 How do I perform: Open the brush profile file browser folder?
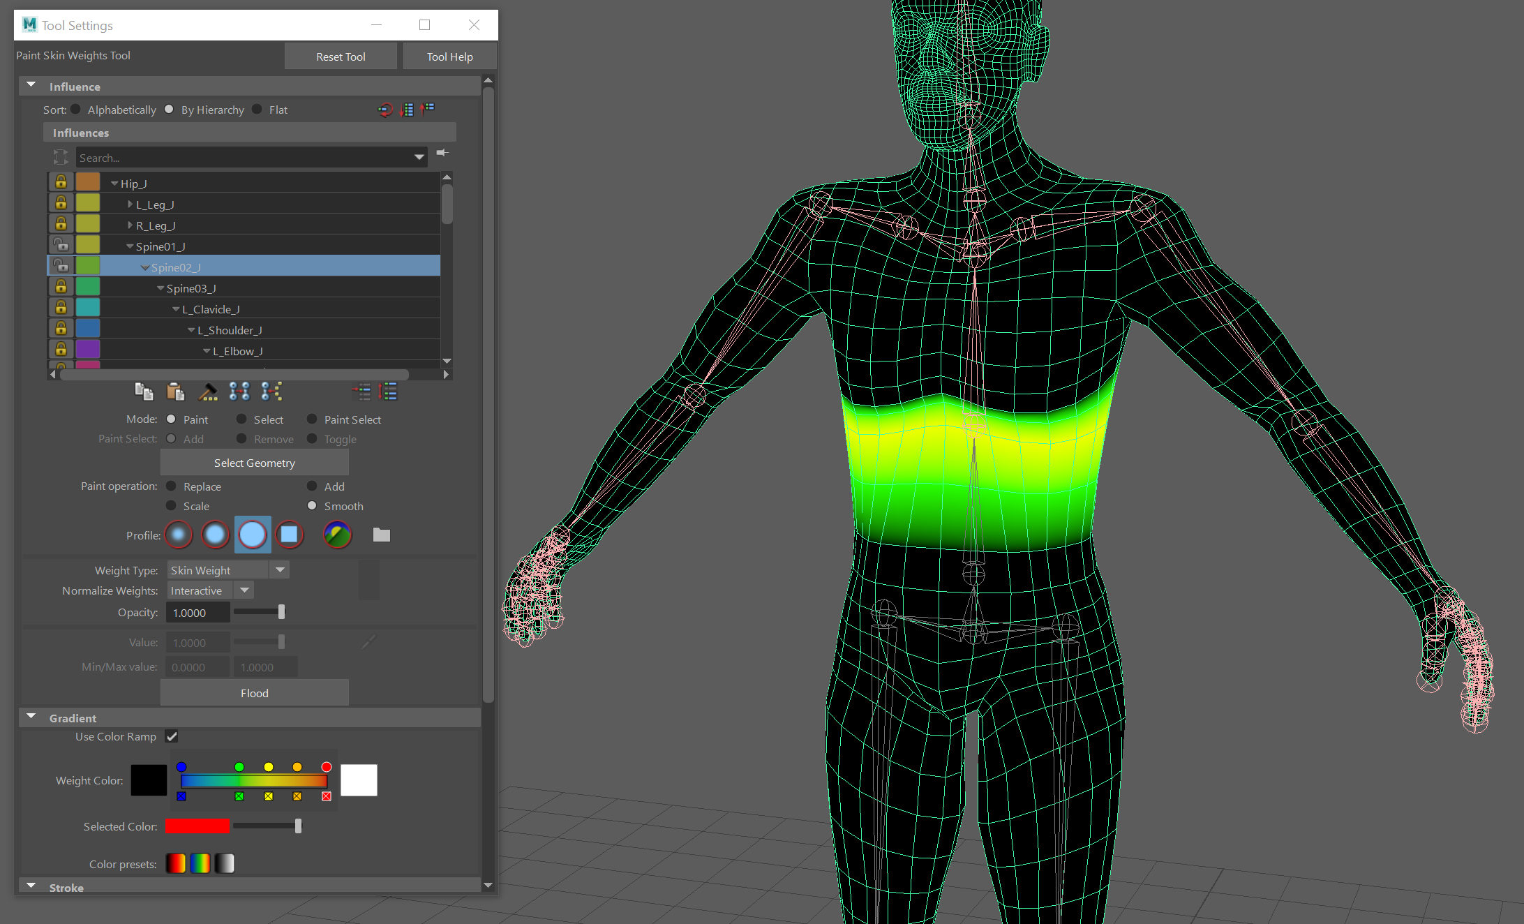(381, 535)
